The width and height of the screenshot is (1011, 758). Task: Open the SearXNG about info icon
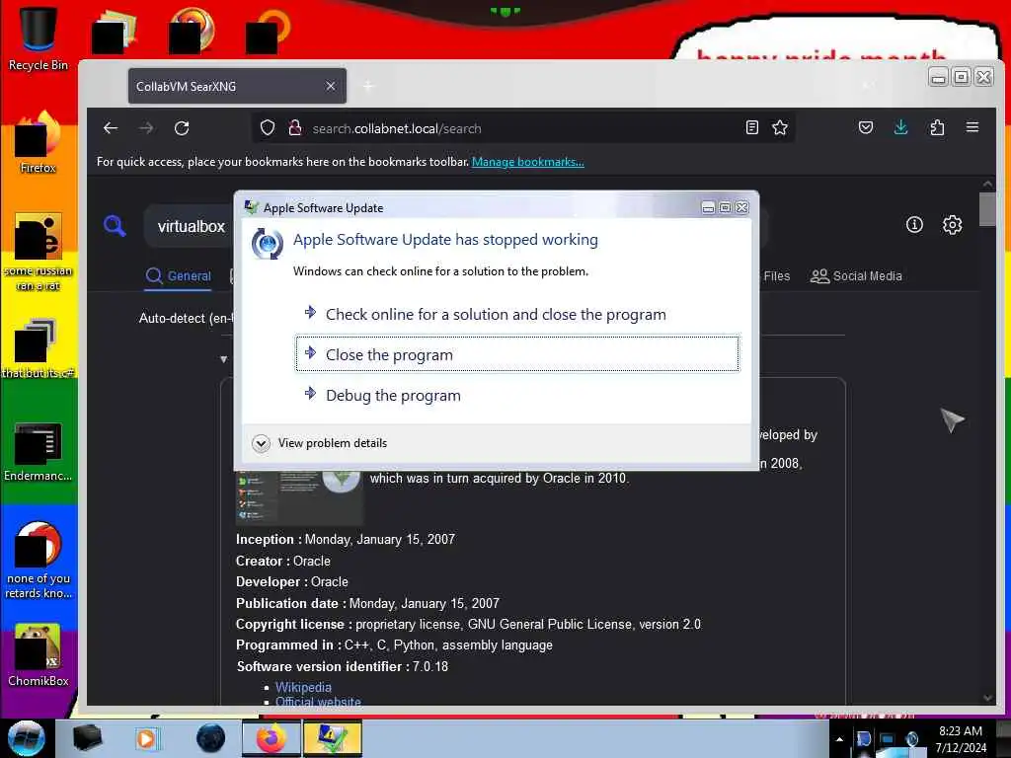[914, 224]
